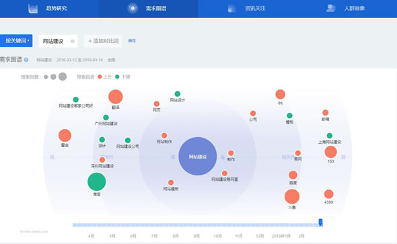Click the orange 163 bubble
This screenshot has width=397, height=244.
[330, 152]
